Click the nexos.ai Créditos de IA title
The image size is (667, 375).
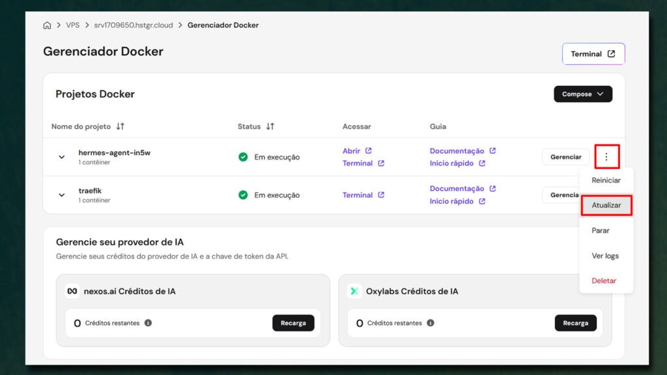point(130,291)
